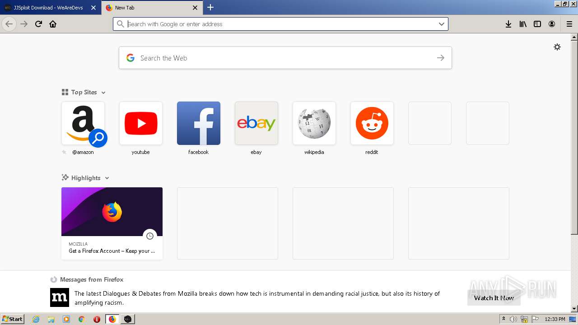The height and width of the screenshot is (325, 578).
Task: Open the address bar history dropdown arrow
Action: coord(442,24)
